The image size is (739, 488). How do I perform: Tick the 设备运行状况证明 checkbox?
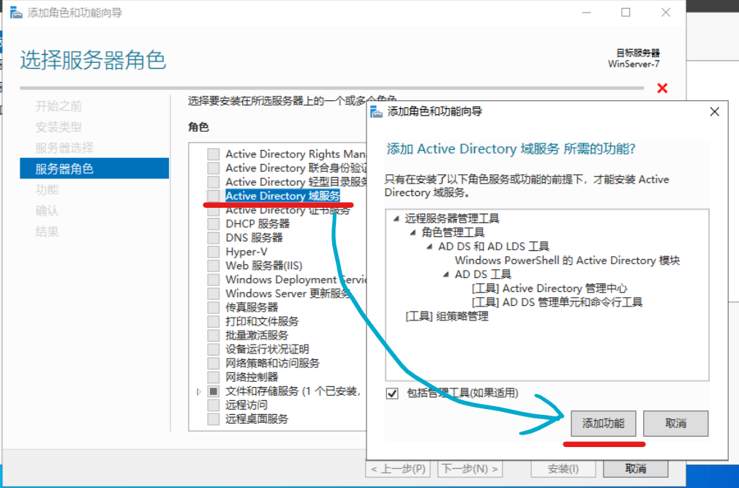[214, 349]
